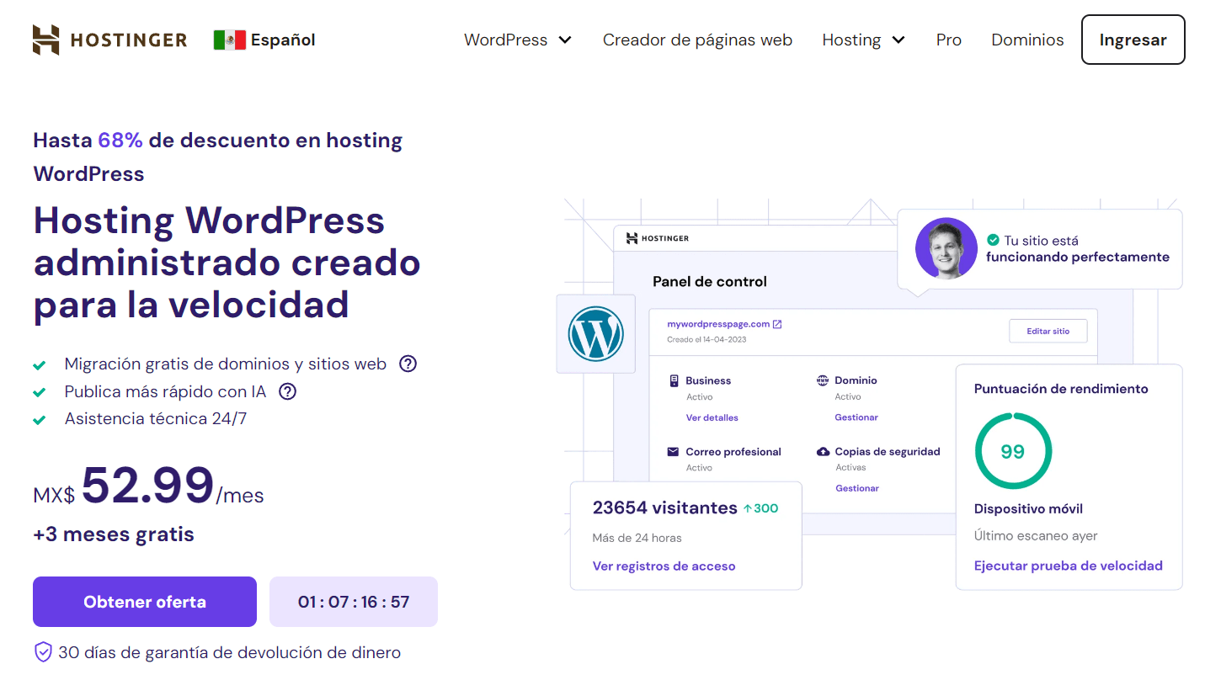Click the small Hostinger logo in panel
Screen dimensions: 1221x696
[x=657, y=238]
